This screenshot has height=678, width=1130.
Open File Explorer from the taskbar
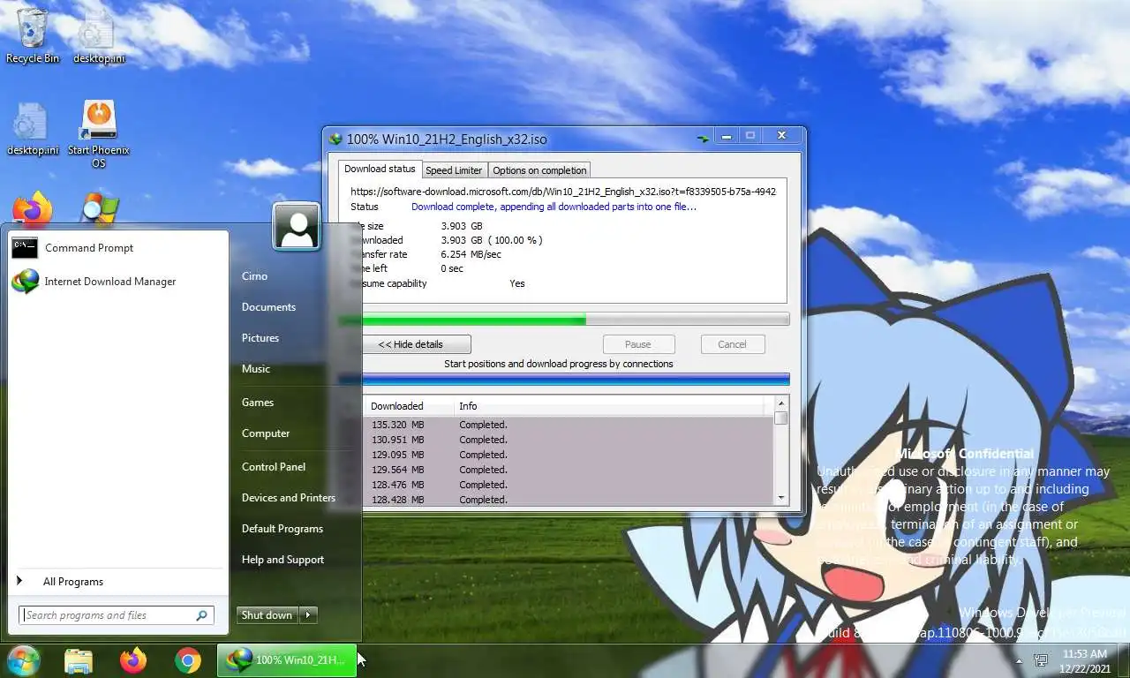[x=79, y=660]
